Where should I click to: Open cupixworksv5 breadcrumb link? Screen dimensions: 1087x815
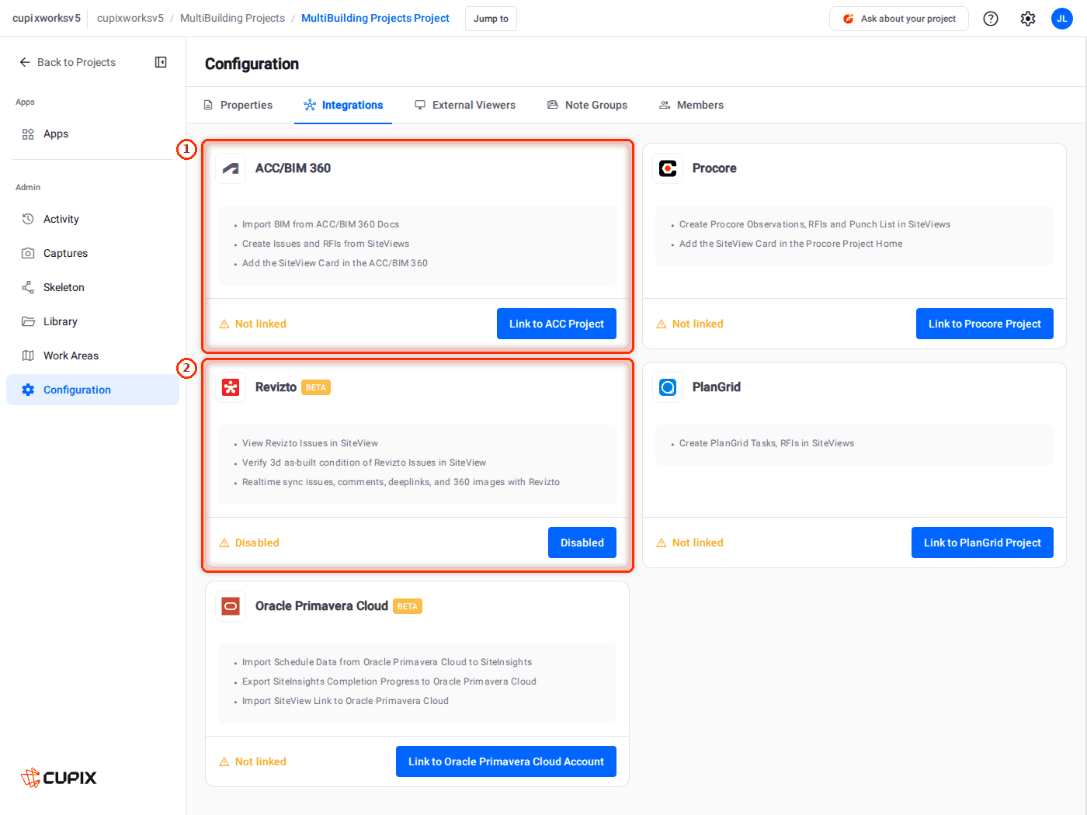tap(130, 18)
